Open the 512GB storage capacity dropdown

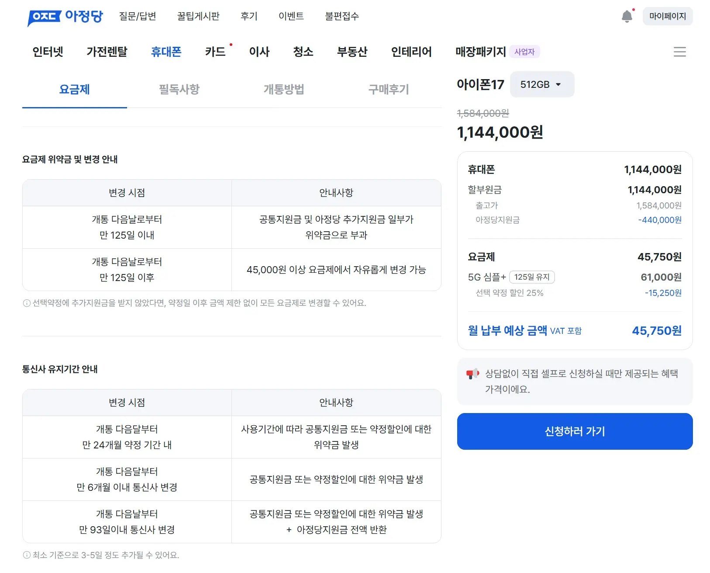542,84
